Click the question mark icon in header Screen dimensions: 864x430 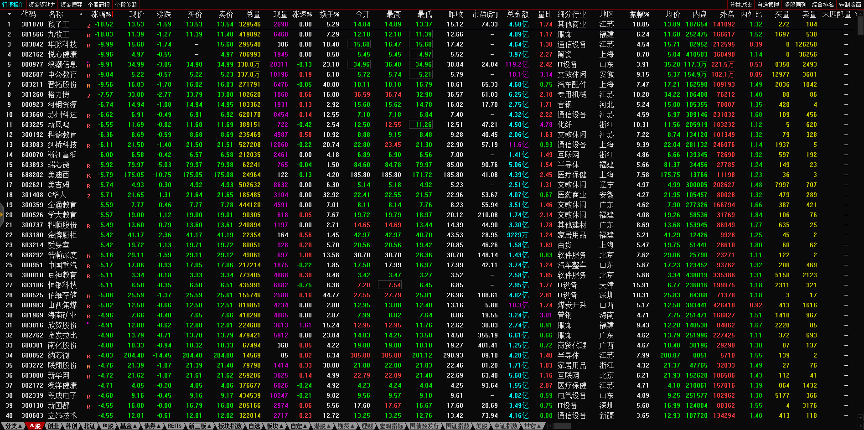tap(856, 14)
